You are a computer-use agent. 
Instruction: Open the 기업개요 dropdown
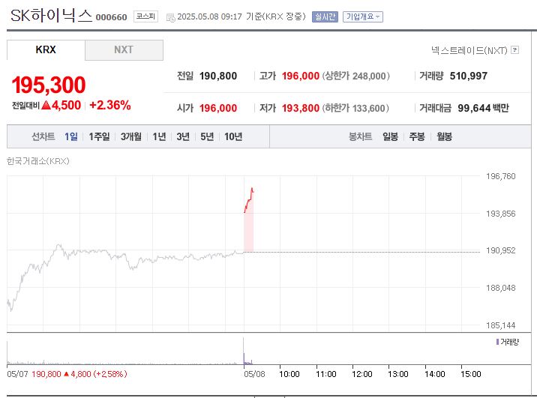[x=362, y=16]
